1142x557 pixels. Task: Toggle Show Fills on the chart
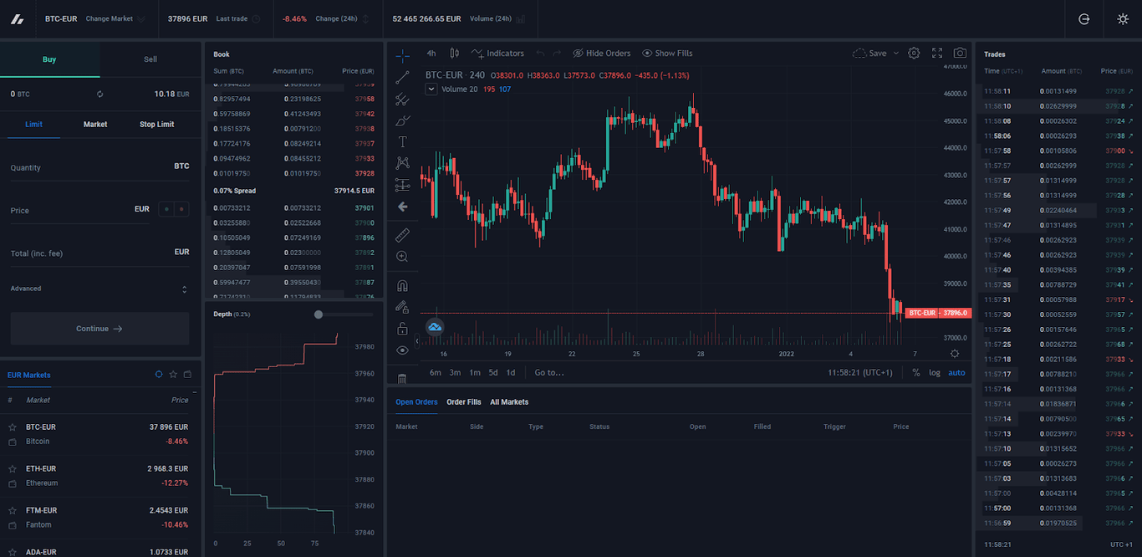[667, 53]
